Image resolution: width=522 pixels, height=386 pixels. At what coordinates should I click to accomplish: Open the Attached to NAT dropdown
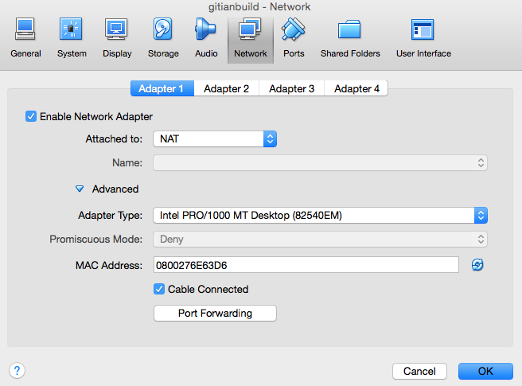(x=215, y=139)
